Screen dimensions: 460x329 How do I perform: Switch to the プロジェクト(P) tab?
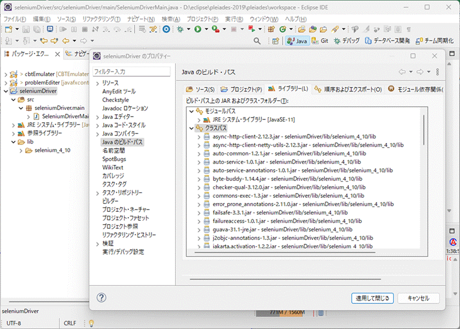241,89
